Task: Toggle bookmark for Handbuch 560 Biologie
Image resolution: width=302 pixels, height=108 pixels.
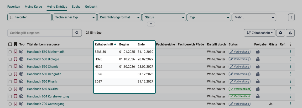Action: click(15, 59)
